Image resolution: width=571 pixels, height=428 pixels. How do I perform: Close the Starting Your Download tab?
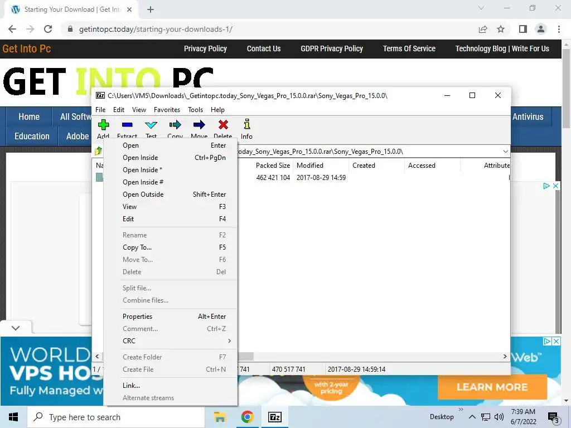pyautogui.click(x=129, y=9)
